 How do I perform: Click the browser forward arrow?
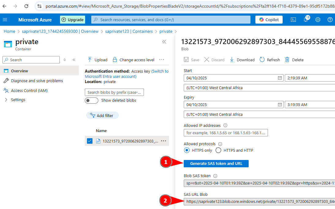click(x=15, y=6)
